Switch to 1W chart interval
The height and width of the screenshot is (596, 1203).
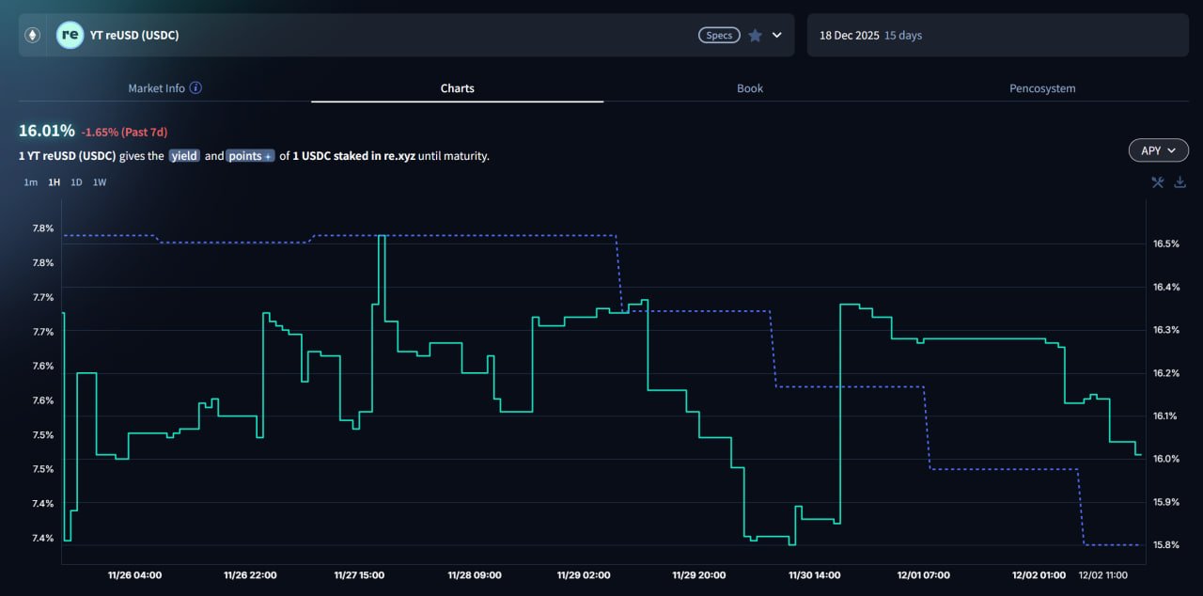(x=100, y=182)
